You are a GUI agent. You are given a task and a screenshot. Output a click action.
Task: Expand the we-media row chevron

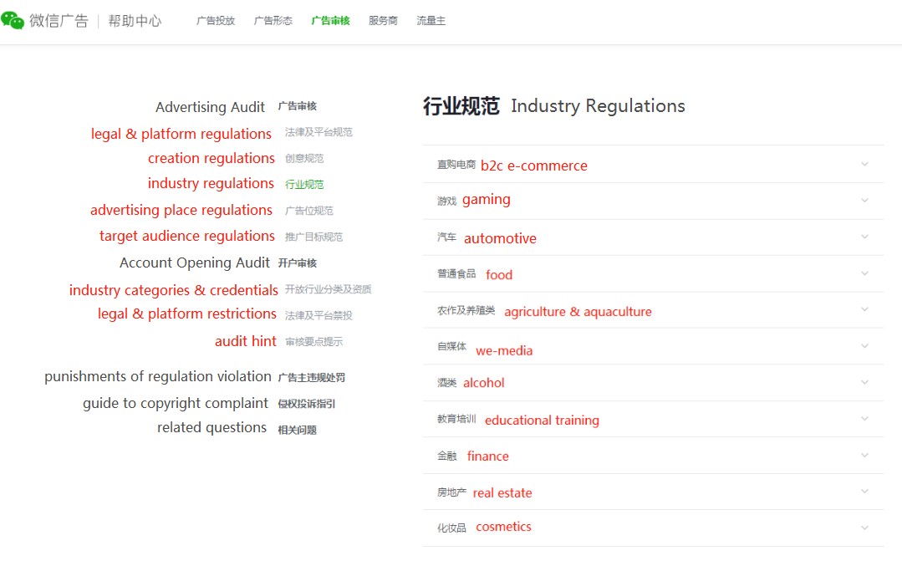pos(864,345)
